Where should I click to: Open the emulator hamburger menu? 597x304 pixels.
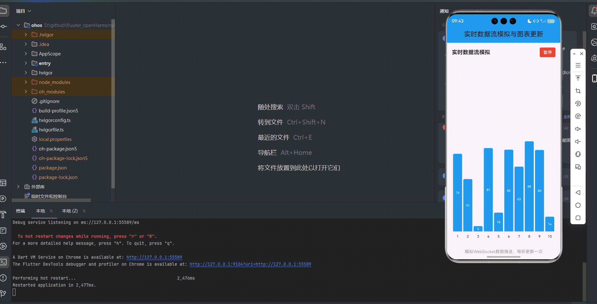[578, 65]
